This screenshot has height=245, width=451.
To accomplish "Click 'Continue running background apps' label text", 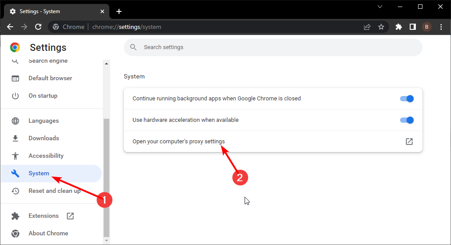I will 216,99.
